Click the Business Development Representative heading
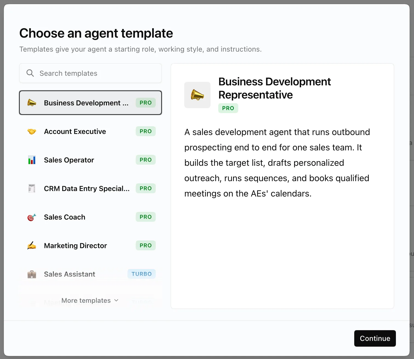Image resolution: width=414 pixels, height=359 pixels. 274,88
